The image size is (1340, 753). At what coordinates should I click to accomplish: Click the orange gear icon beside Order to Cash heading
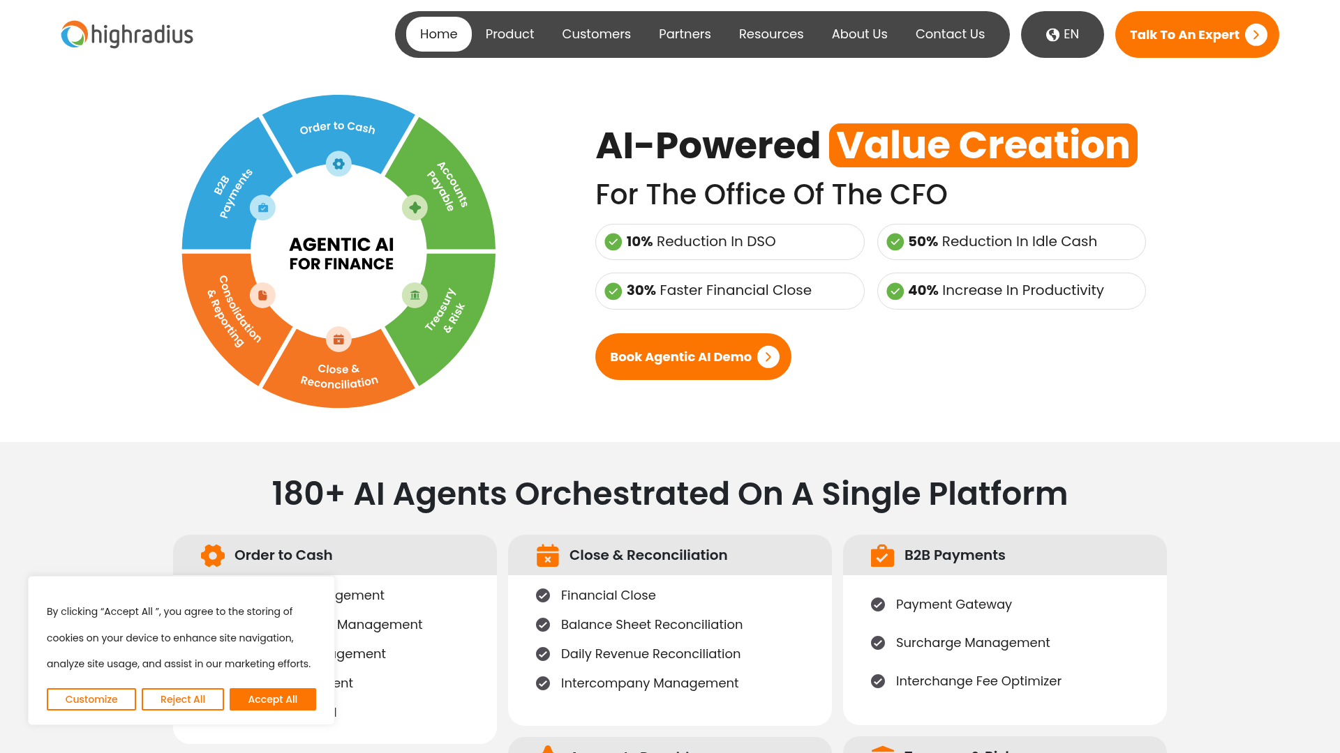tap(213, 556)
